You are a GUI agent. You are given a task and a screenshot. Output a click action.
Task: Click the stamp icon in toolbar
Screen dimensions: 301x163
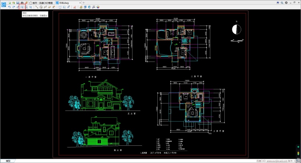[x=81, y=7]
